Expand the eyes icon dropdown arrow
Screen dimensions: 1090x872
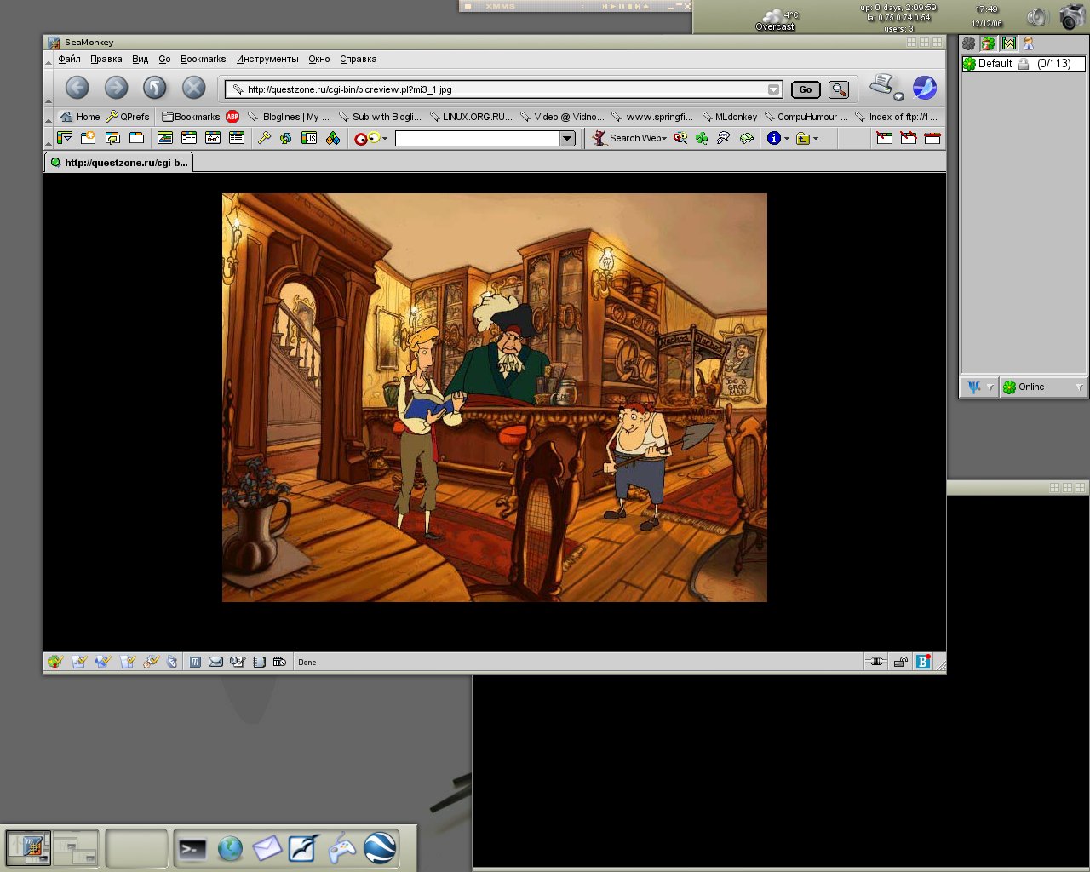[385, 138]
